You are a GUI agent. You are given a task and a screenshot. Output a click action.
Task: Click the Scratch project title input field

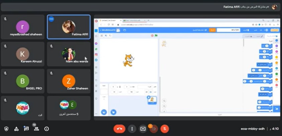tap(228, 30)
